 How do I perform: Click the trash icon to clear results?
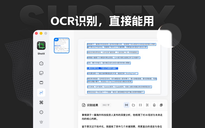click(154, 105)
